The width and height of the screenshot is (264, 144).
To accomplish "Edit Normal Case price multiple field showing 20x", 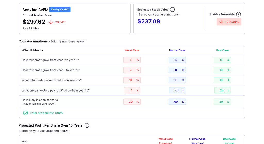I will [x=177, y=90].
